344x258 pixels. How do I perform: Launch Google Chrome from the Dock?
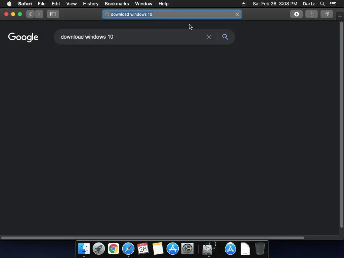pos(114,249)
